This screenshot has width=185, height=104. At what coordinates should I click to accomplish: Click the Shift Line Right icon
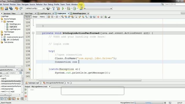tap(94, 17)
